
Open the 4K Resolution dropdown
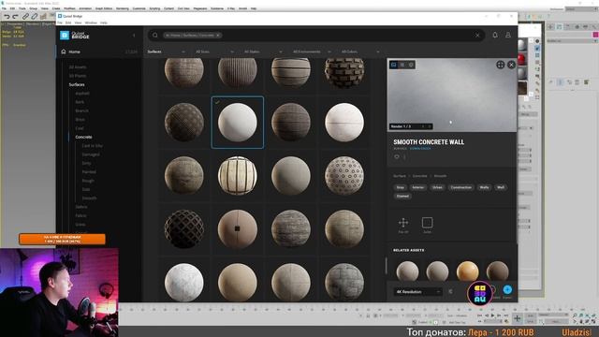pyautogui.click(x=417, y=291)
